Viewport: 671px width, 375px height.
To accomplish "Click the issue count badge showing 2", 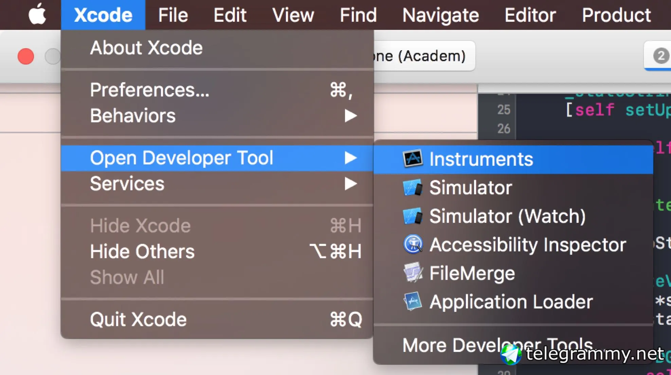I will [660, 56].
